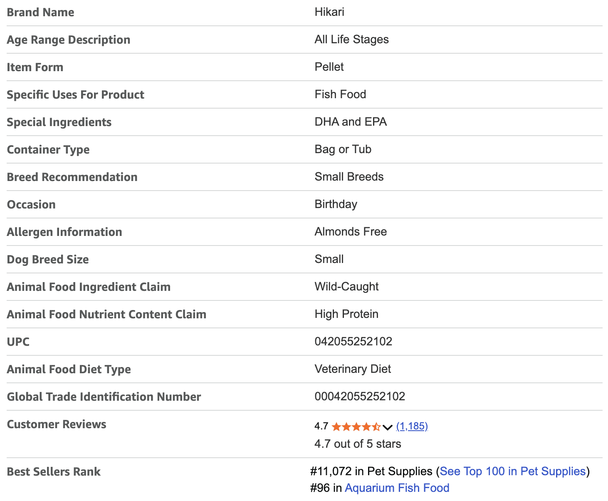Click the orange star rating icons
Screen dimensions: 608x501
tap(356, 427)
